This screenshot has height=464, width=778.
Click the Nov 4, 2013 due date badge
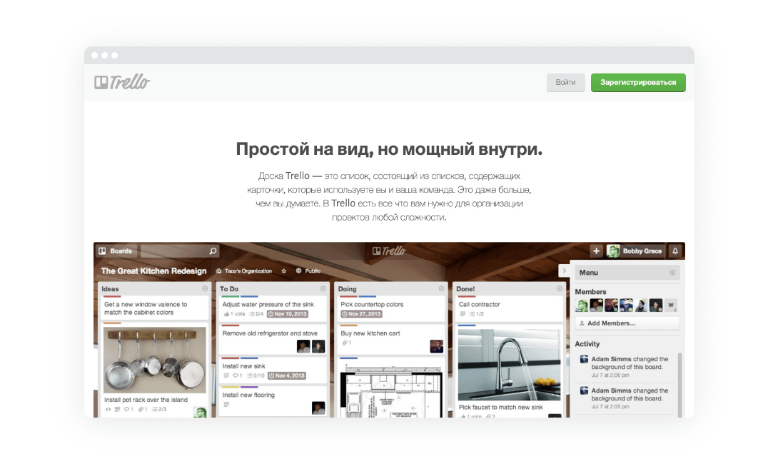[x=287, y=375]
